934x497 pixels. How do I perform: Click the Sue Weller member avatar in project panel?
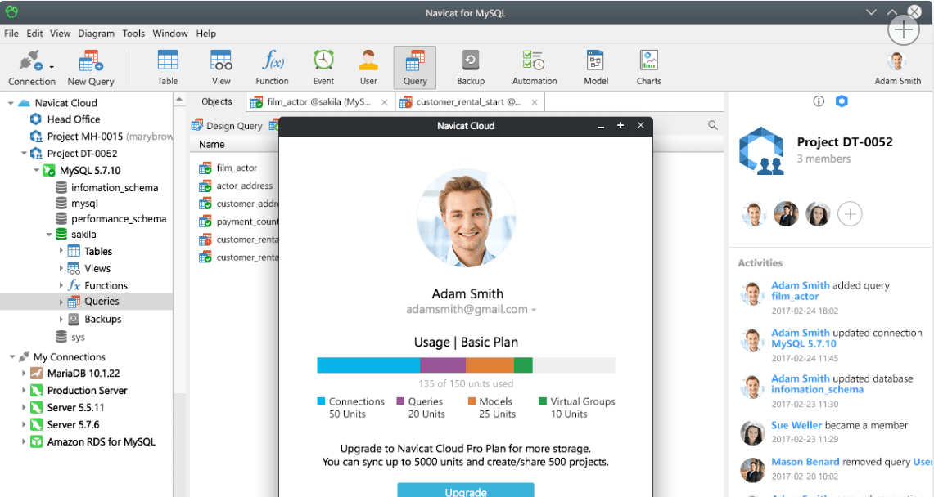[x=818, y=214]
